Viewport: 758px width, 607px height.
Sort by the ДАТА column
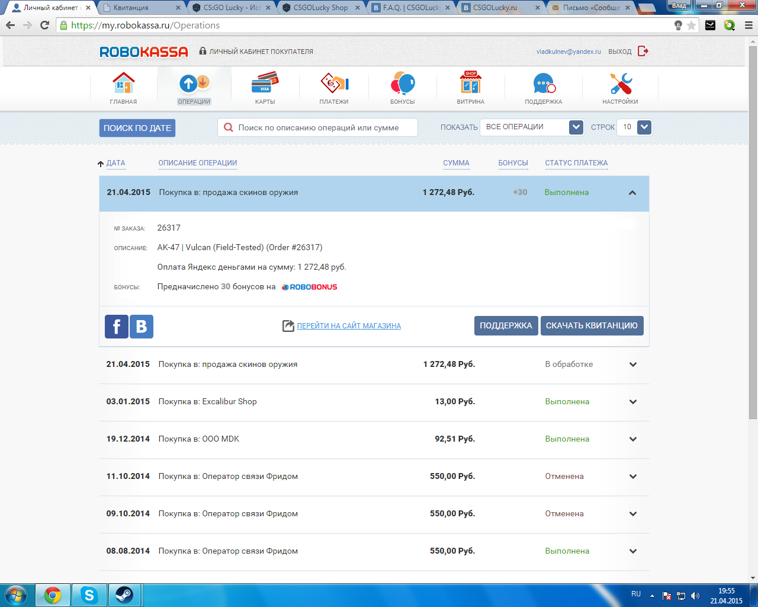(x=115, y=163)
